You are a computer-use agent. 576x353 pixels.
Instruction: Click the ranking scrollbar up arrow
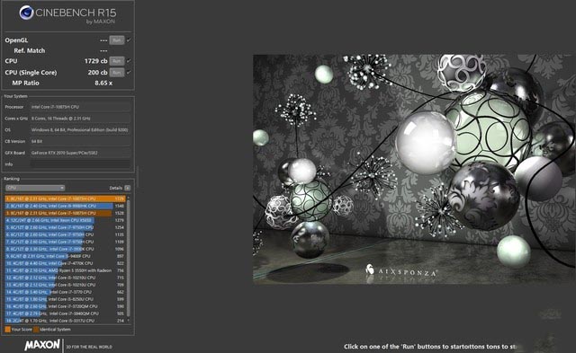pos(128,198)
